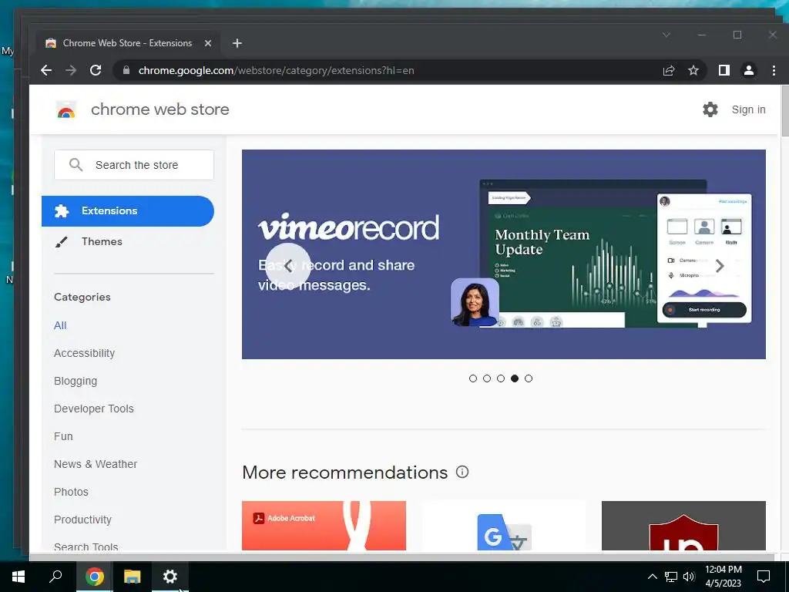Screen dimensions: 789x592
Task: Show hidden system tray icons
Action: 652,577
